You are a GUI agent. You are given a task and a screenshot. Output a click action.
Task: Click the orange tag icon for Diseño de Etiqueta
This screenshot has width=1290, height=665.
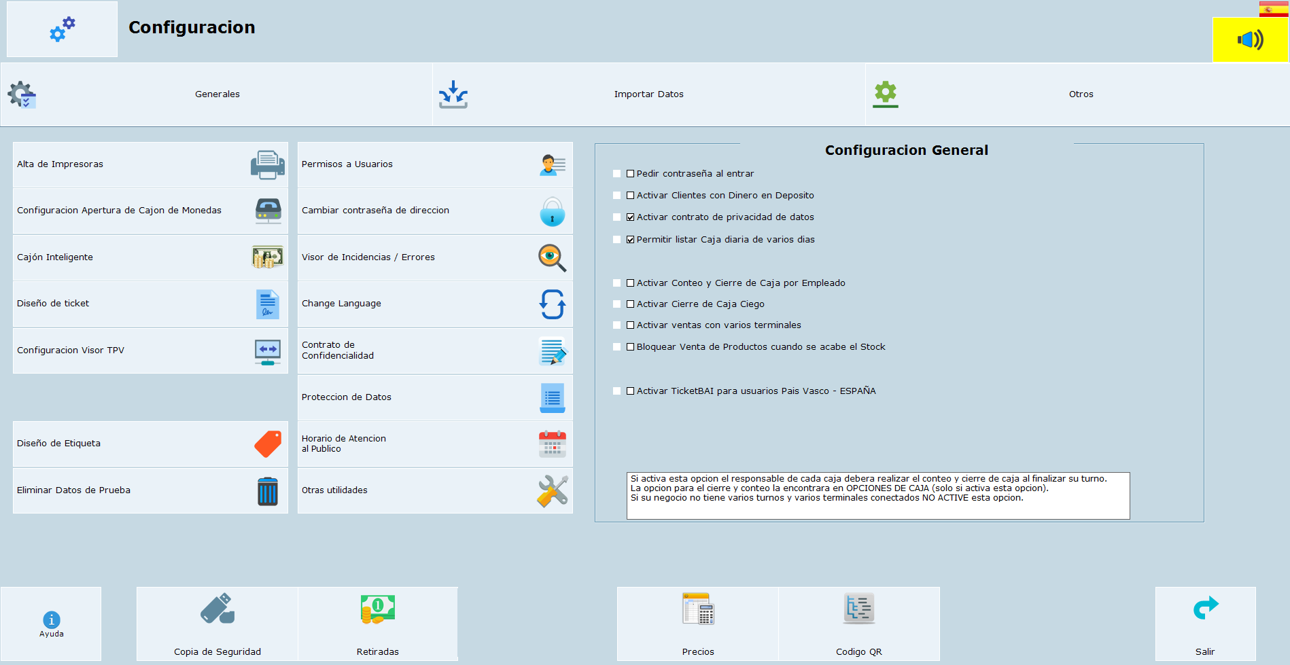pyautogui.click(x=267, y=444)
